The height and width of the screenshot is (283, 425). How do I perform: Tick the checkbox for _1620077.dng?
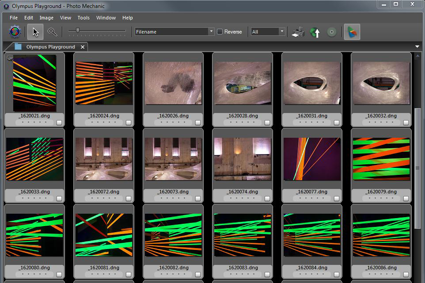coord(336,199)
